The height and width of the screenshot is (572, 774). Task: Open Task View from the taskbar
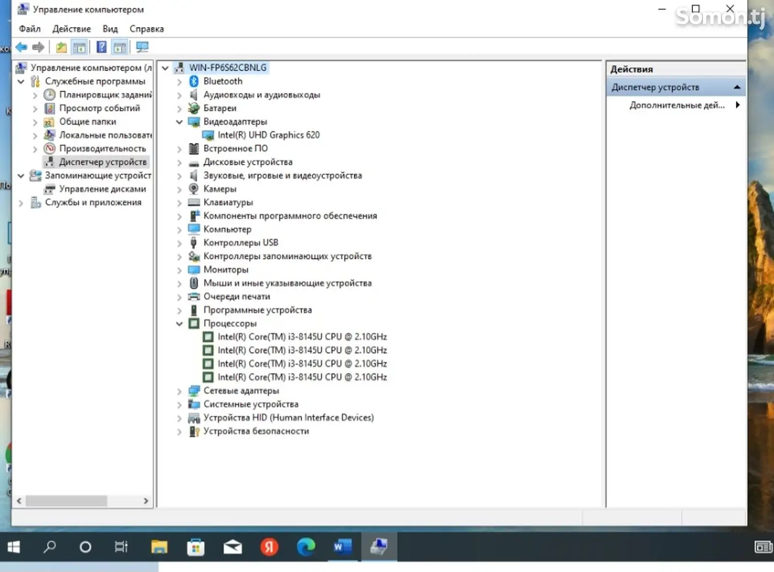(121, 547)
